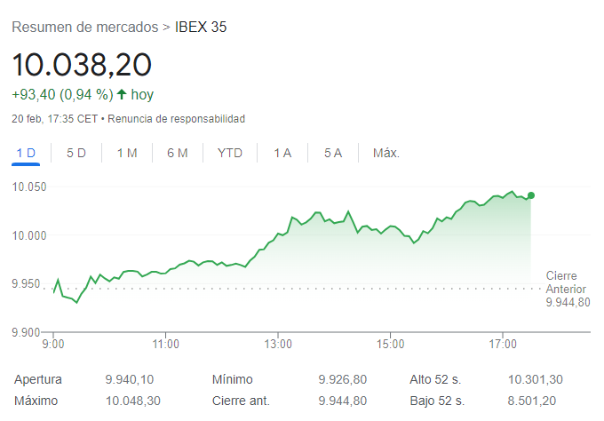The height and width of the screenshot is (421, 604).
Task: Click the green upward arrow beside hoy
Action: [122, 94]
